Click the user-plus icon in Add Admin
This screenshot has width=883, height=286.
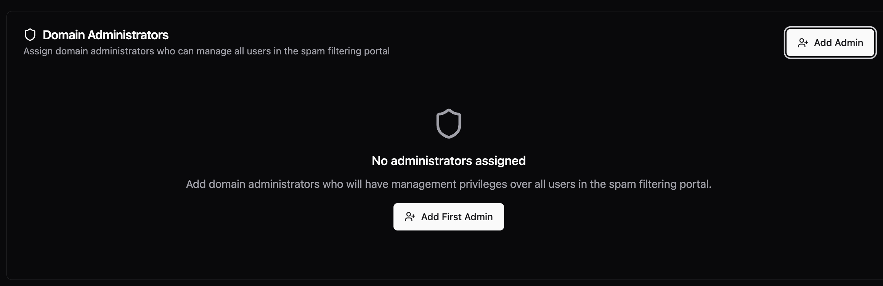[x=803, y=43]
